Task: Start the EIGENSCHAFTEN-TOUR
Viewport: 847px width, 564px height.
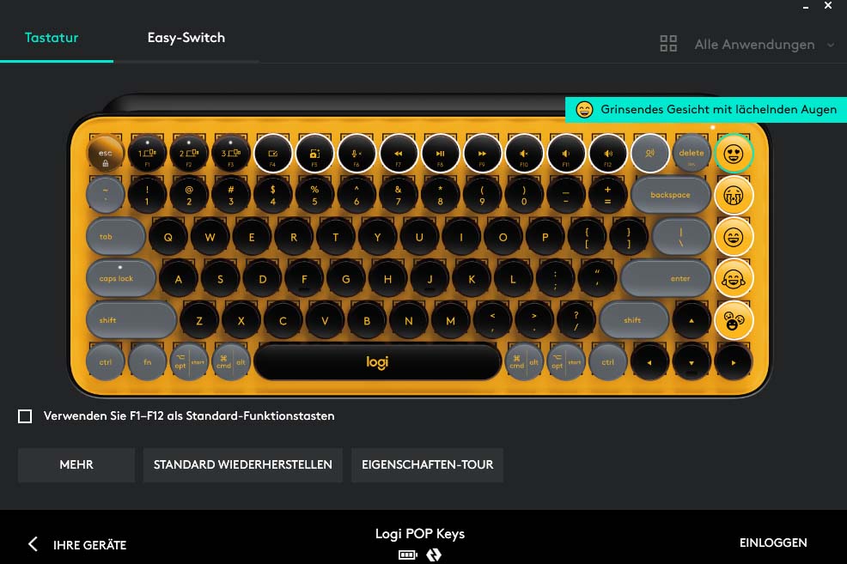Action: 427,464
